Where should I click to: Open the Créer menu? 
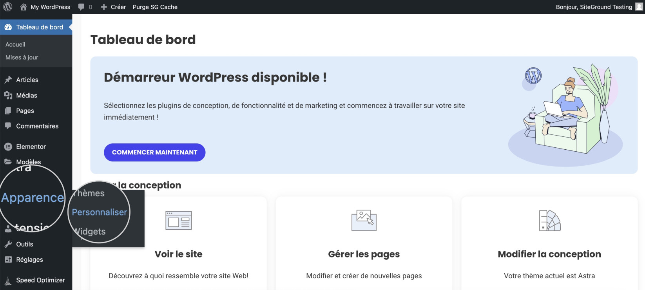(x=118, y=7)
